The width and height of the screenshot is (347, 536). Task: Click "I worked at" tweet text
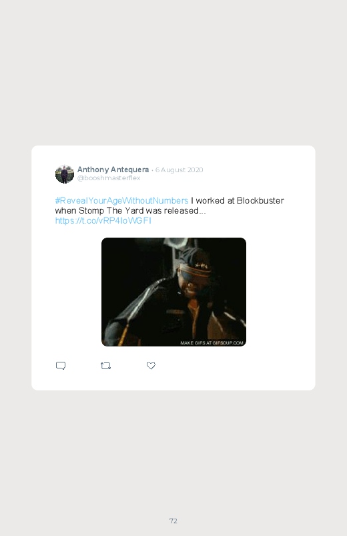(x=212, y=201)
